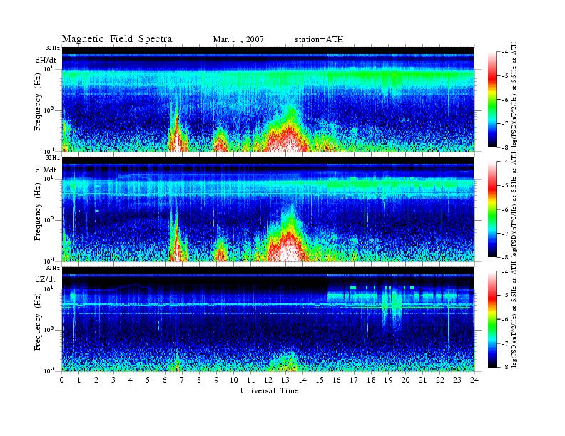Click hour 16 on the Universal Time axis
Screen dimensions: 565x436
337,380
